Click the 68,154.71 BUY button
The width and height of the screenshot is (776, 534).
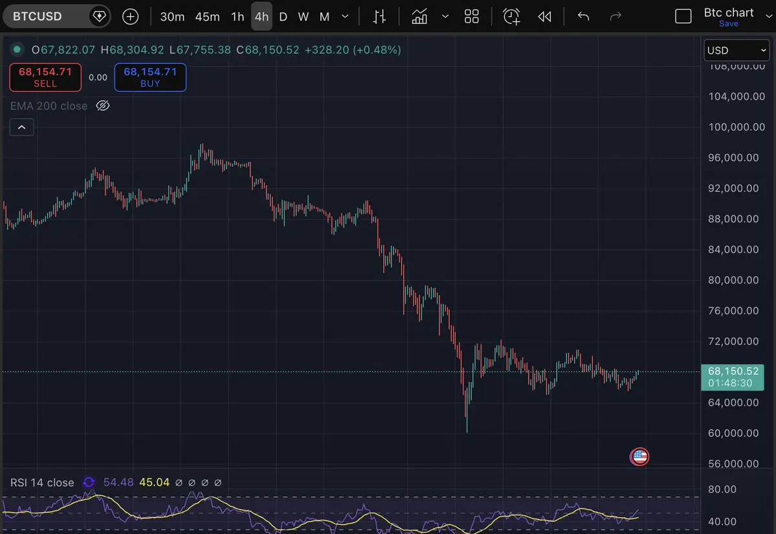coord(150,77)
